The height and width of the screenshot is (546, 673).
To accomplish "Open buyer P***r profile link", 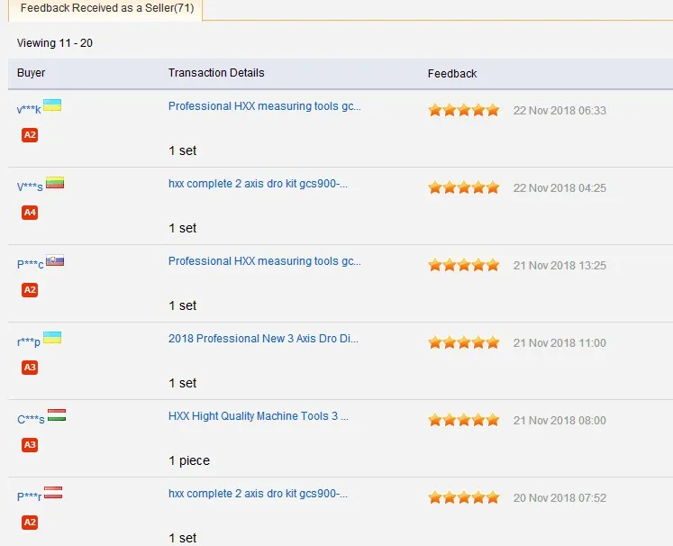I will coord(29,496).
